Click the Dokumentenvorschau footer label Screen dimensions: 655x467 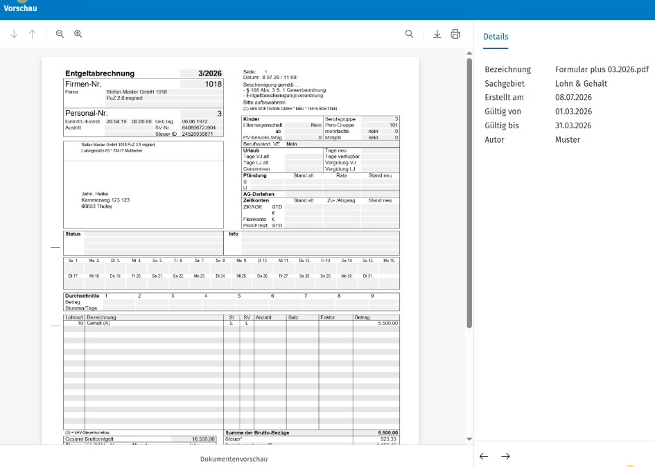point(234,459)
